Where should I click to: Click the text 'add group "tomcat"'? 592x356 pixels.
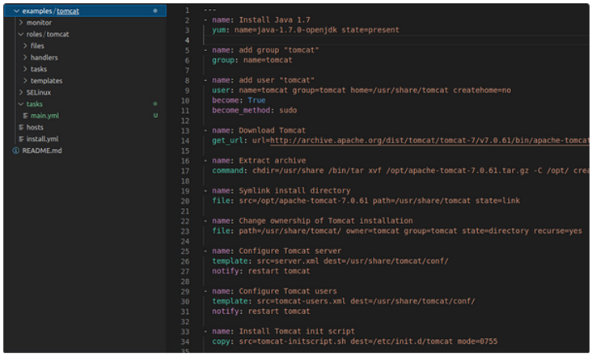pos(279,50)
